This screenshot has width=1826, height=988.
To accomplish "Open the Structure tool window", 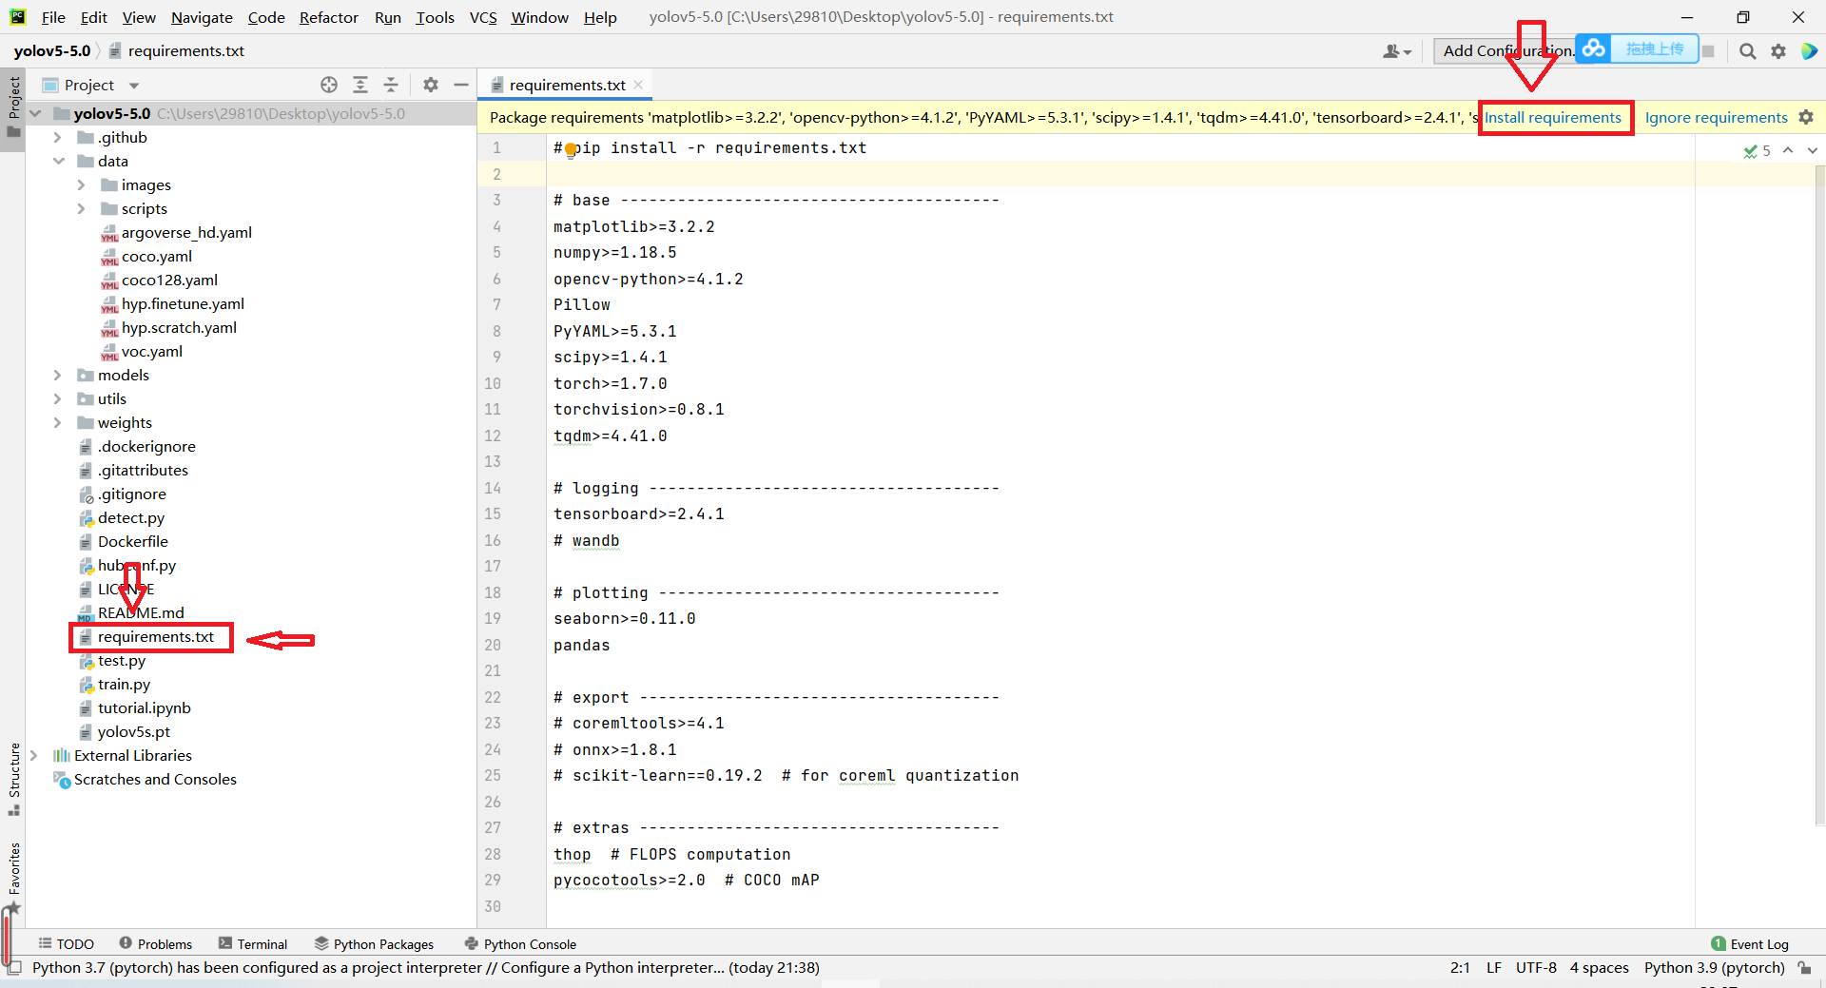I will [13, 779].
